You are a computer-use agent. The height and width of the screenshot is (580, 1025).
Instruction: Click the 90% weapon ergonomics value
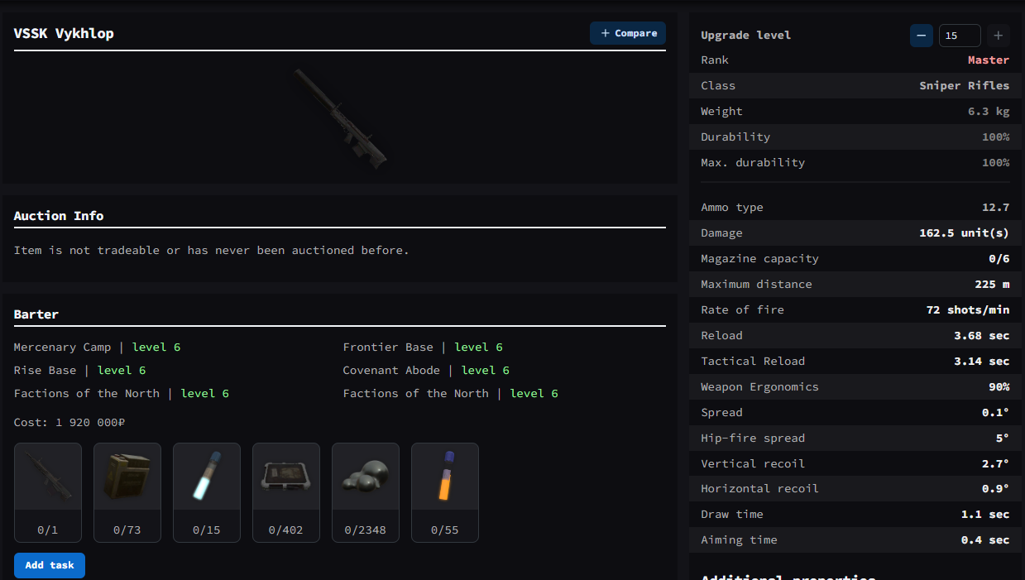[999, 387]
